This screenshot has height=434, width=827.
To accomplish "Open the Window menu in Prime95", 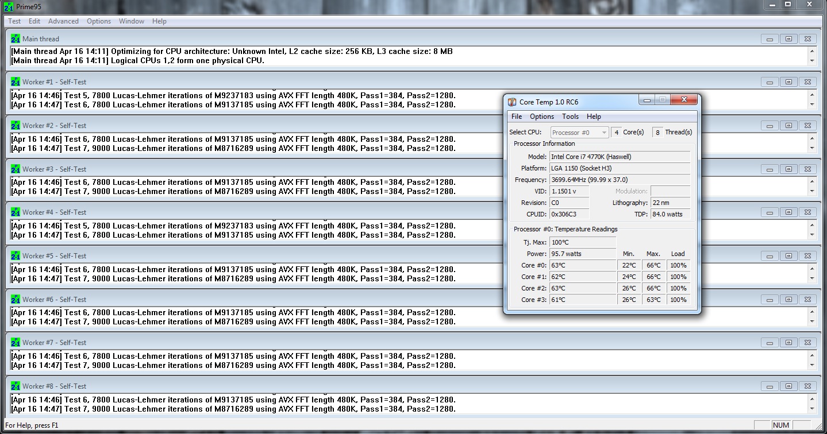I will 132,21.
